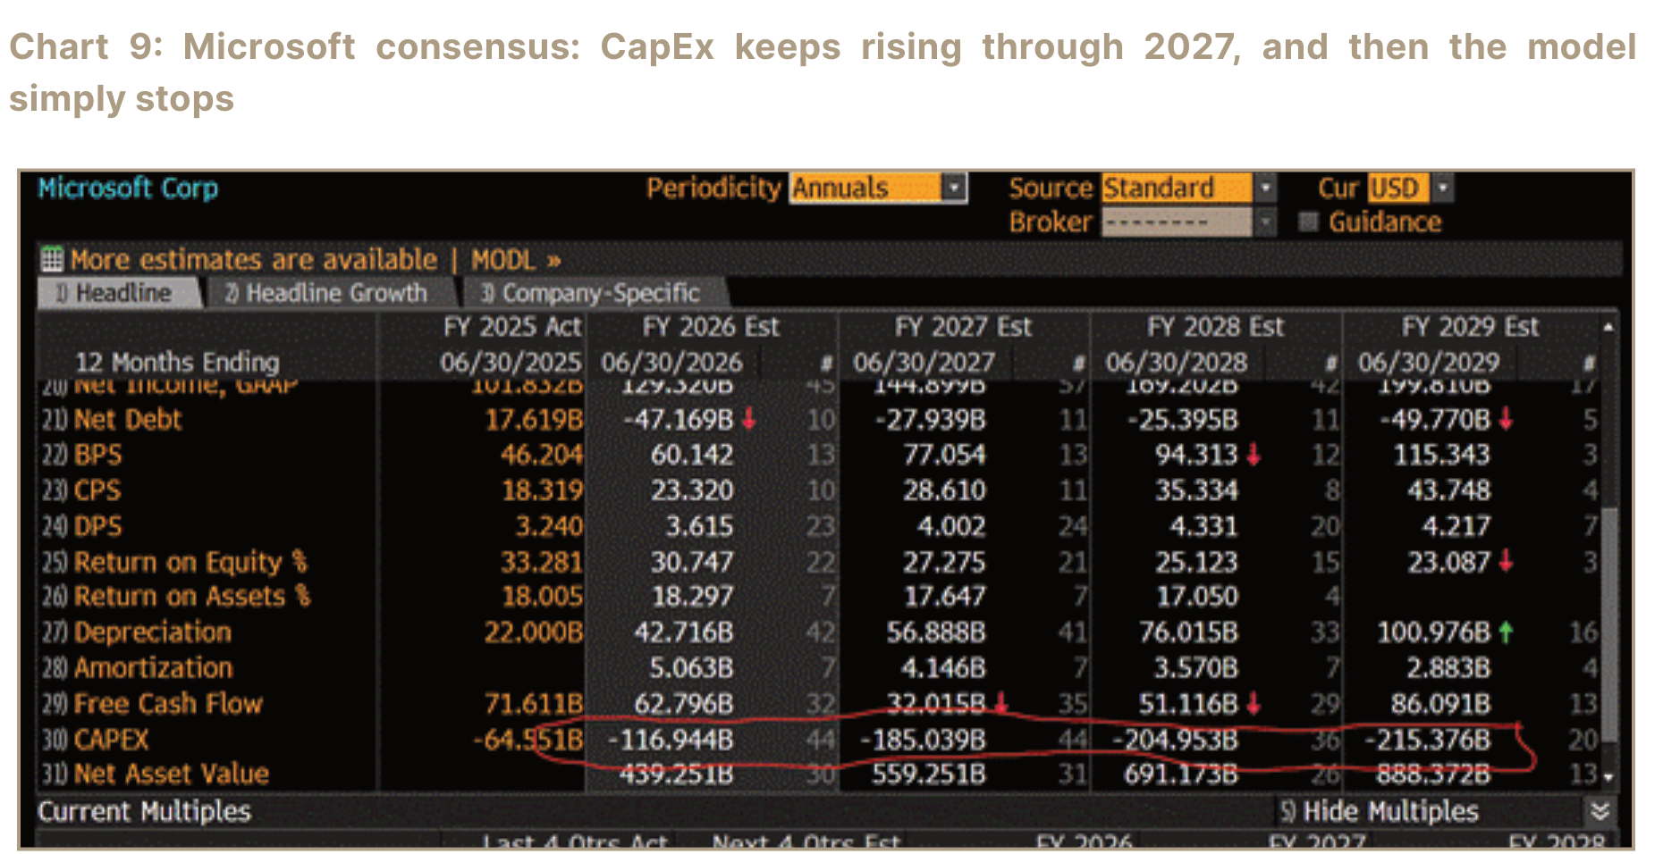Click the CAPEX value -215.376B
This screenshot has width=1663, height=854.
pos(1428,740)
